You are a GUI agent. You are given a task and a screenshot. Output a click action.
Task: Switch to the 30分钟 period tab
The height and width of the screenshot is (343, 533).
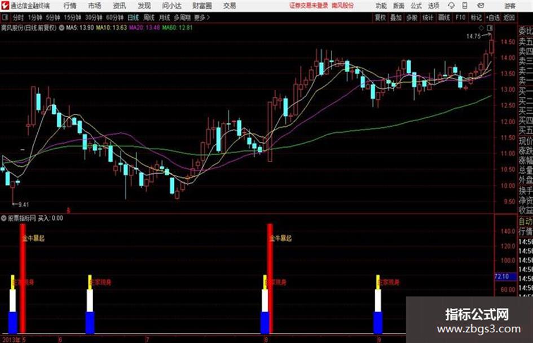[94, 17]
